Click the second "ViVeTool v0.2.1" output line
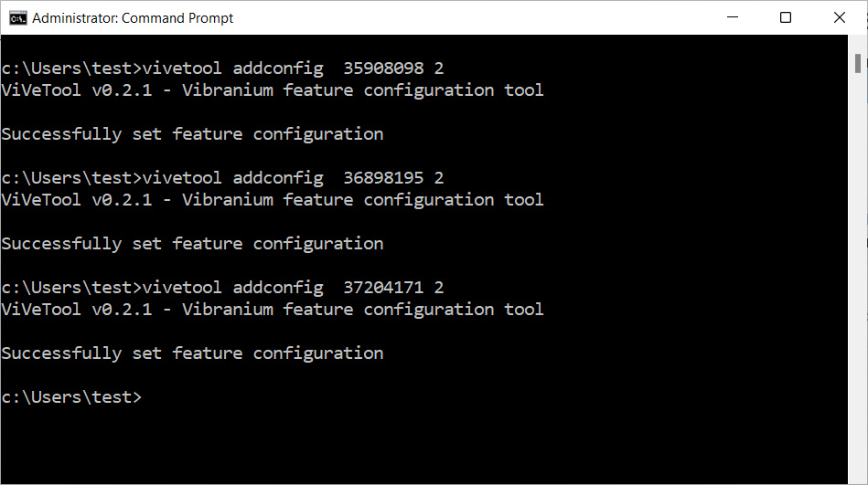The height and width of the screenshot is (485, 868). pyautogui.click(x=273, y=200)
